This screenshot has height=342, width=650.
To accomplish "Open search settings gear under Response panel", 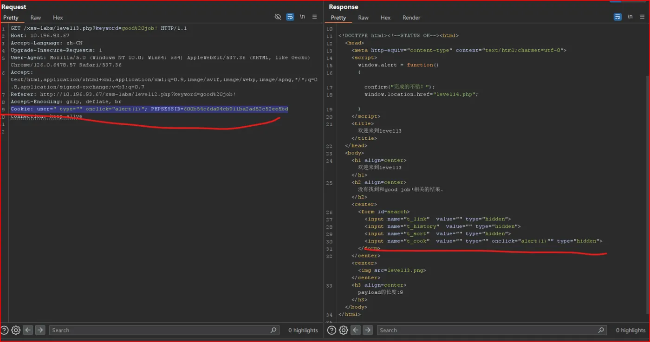I will pyautogui.click(x=344, y=330).
